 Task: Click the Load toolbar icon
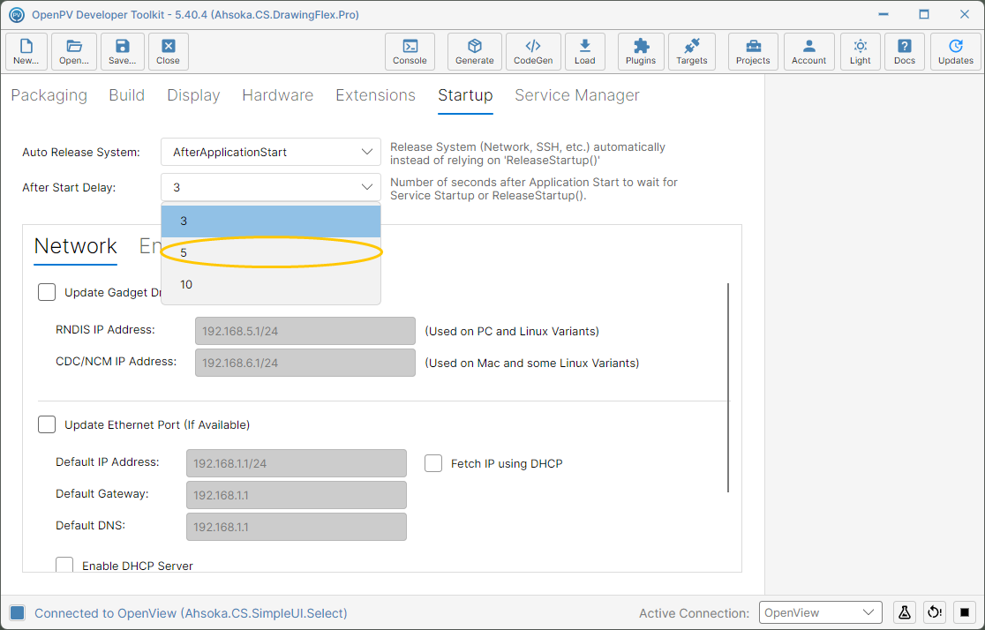click(x=585, y=51)
